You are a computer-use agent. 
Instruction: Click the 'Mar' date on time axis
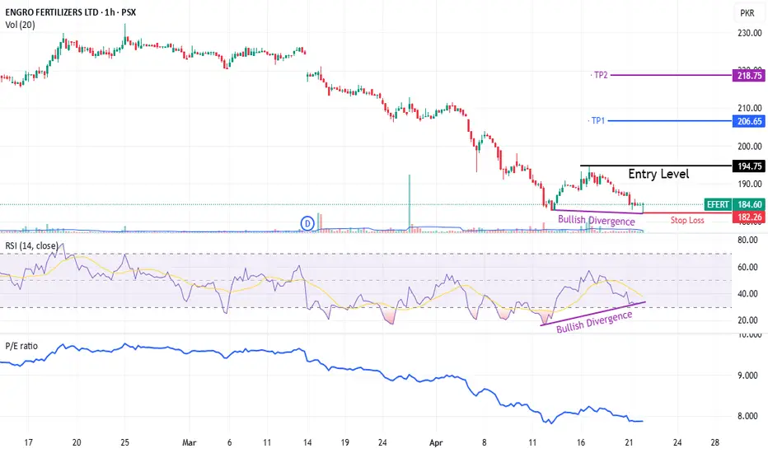click(189, 443)
